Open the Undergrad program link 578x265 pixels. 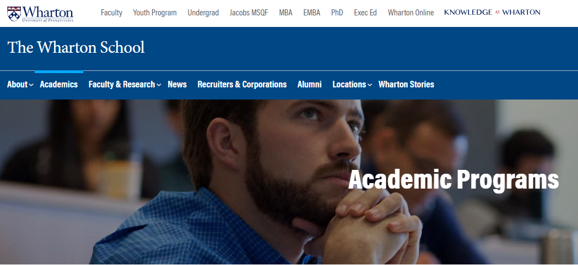coord(203,13)
